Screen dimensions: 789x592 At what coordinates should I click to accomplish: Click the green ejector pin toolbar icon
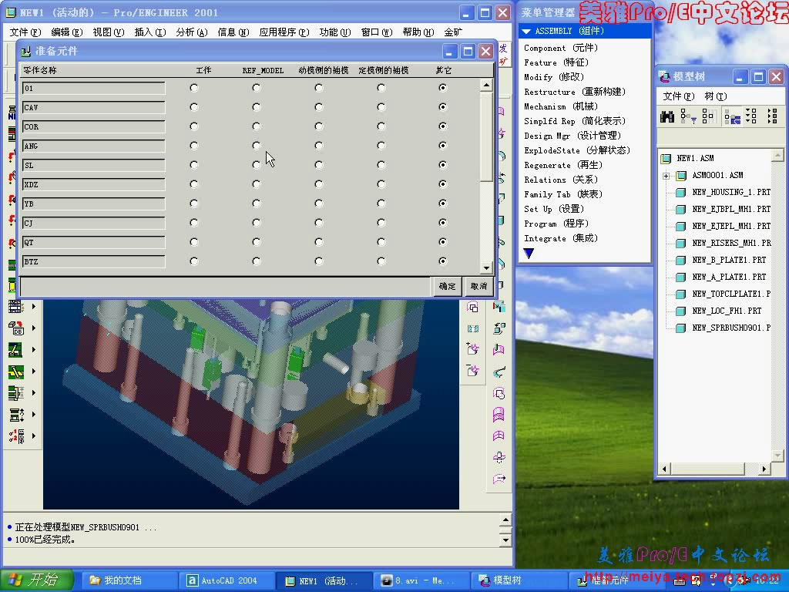pos(15,349)
